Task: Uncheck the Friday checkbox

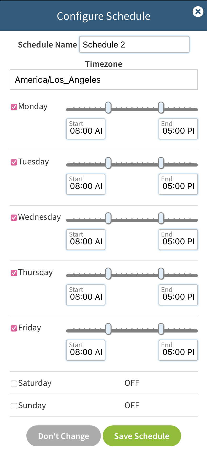Action: (x=14, y=328)
